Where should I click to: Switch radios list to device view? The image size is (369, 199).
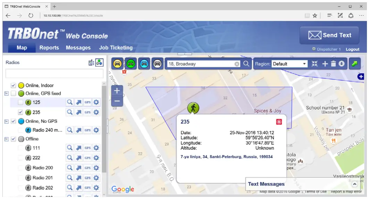tap(91, 62)
